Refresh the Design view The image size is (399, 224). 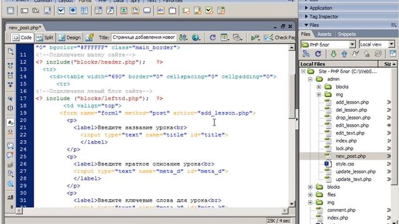point(213,37)
